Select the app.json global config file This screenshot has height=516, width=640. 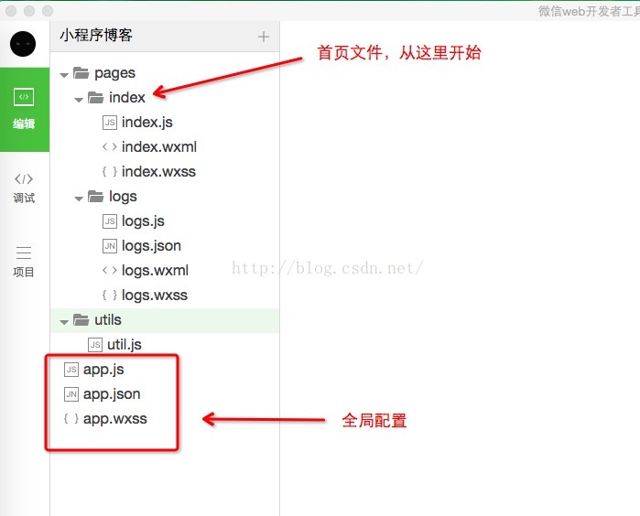click(x=111, y=394)
